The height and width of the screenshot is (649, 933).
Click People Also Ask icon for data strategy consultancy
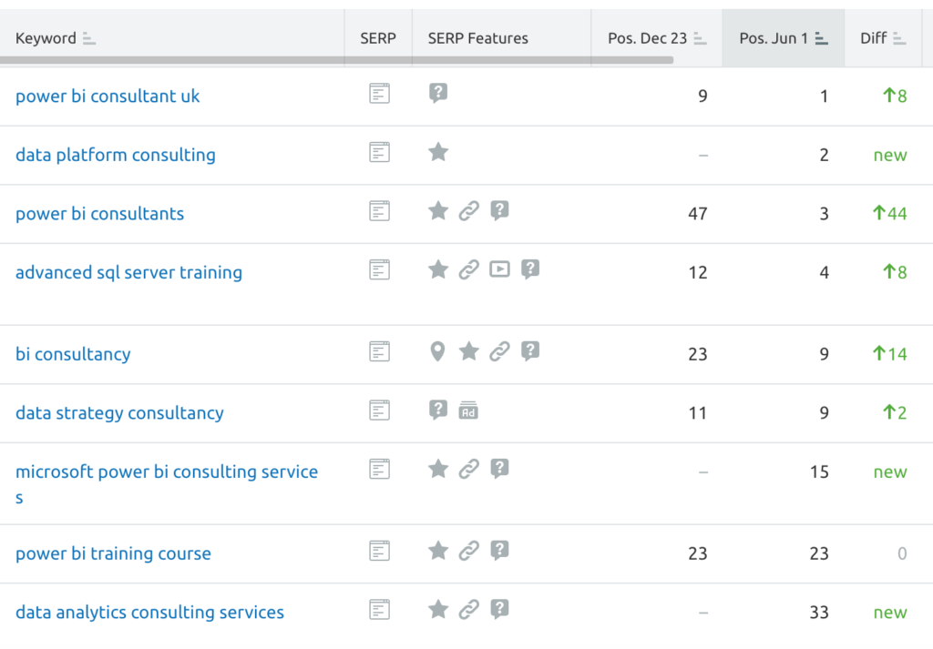(x=438, y=410)
